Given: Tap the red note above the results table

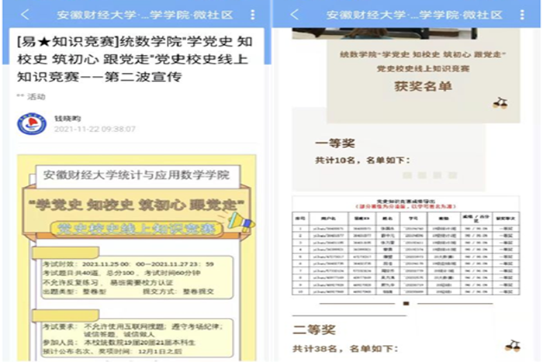Looking at the screenshot, I should click(406, 206).
